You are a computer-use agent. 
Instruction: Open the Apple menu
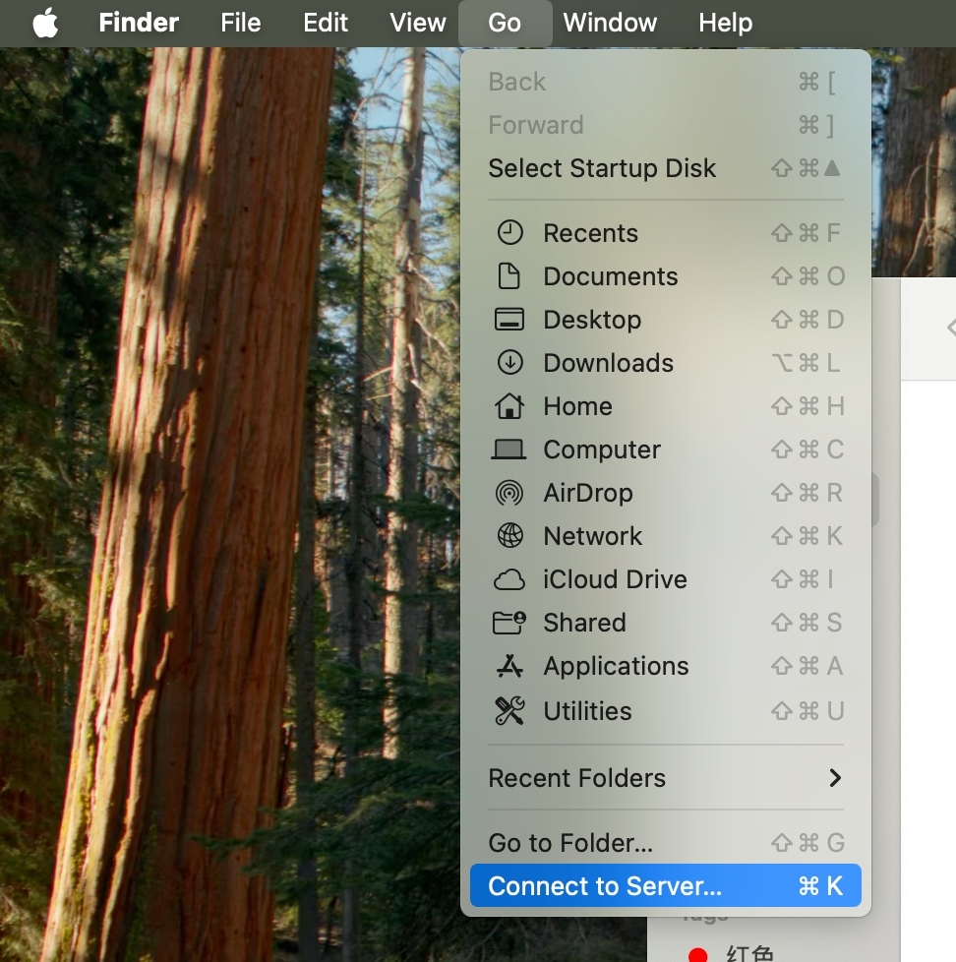coord(45,23)
